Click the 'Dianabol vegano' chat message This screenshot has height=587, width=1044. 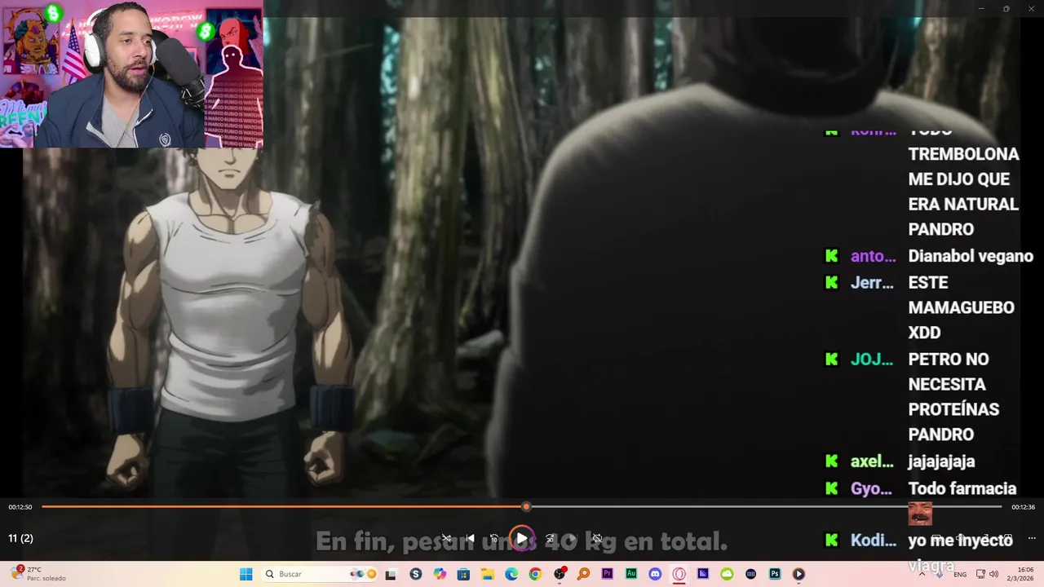tap(971, 257)
